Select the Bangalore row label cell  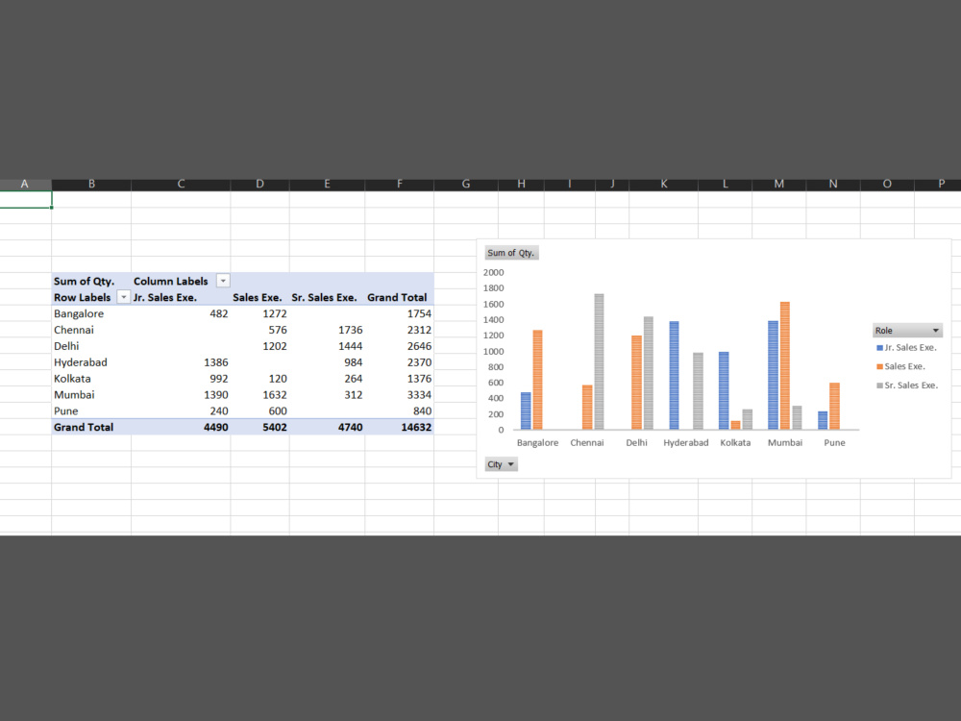click(91, 313)
